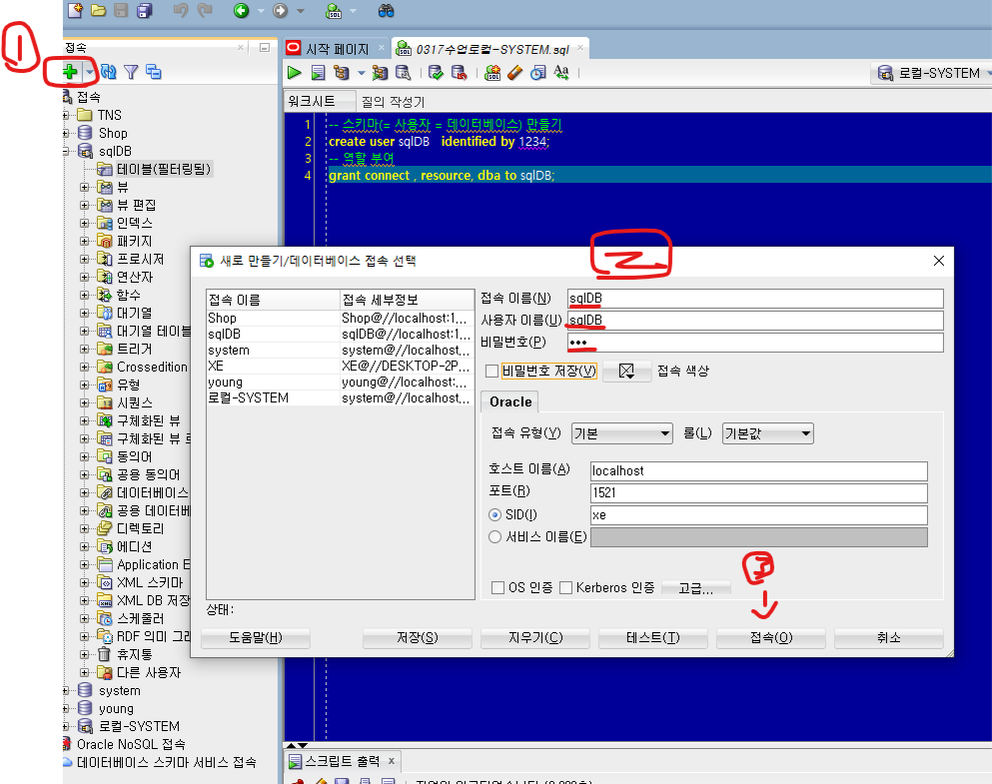This screenshot has width=992, height=784.
Task: Run script icon in worksheet toolbar
Action: point(319,73)
